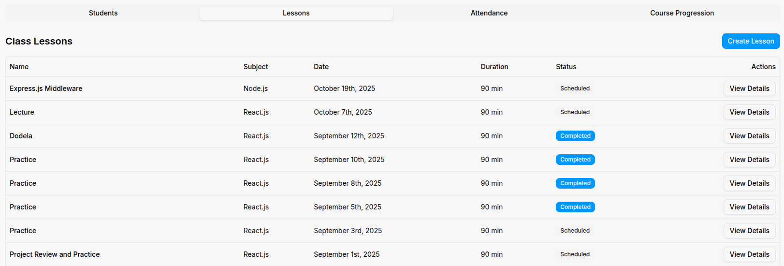Click the Date column header
This screenshot has width=784, height=266.
pyautogui.click(x=321, y=67)
